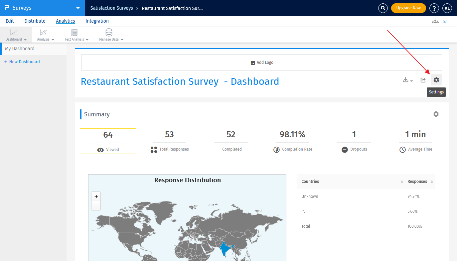Open the dashboard Settings gear icon
This screenshot has width=457, height=261.
436,80
